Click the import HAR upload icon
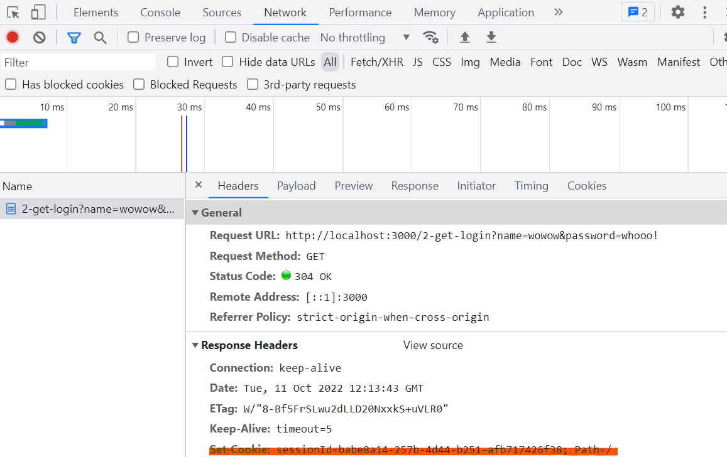 click(465, 38)
